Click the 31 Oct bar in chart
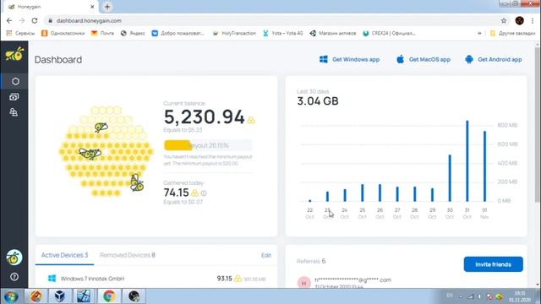This screenshot has height=304, width=541. click(x=467, y=161)
